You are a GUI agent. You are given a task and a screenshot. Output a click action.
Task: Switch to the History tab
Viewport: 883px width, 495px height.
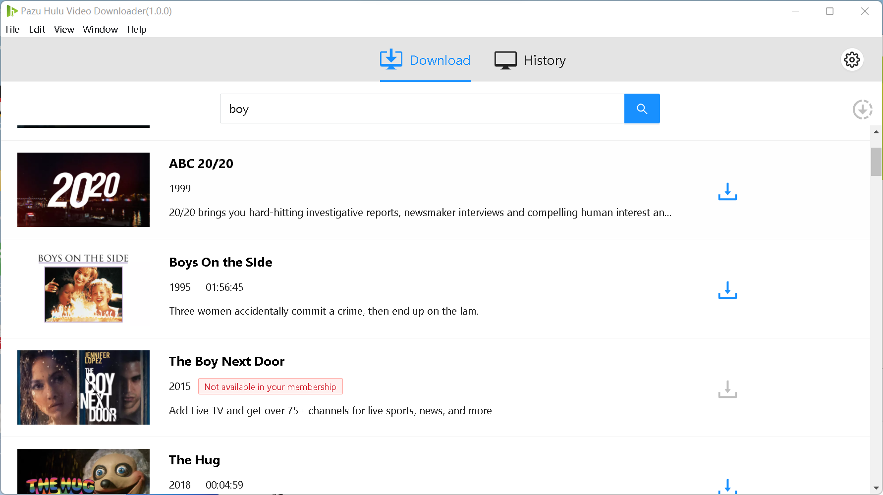tap(530, 60)
